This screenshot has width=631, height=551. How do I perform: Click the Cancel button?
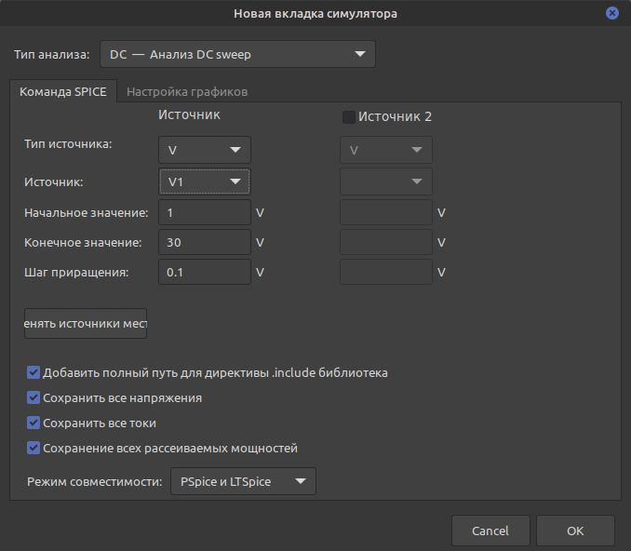[x=490, y=531]
